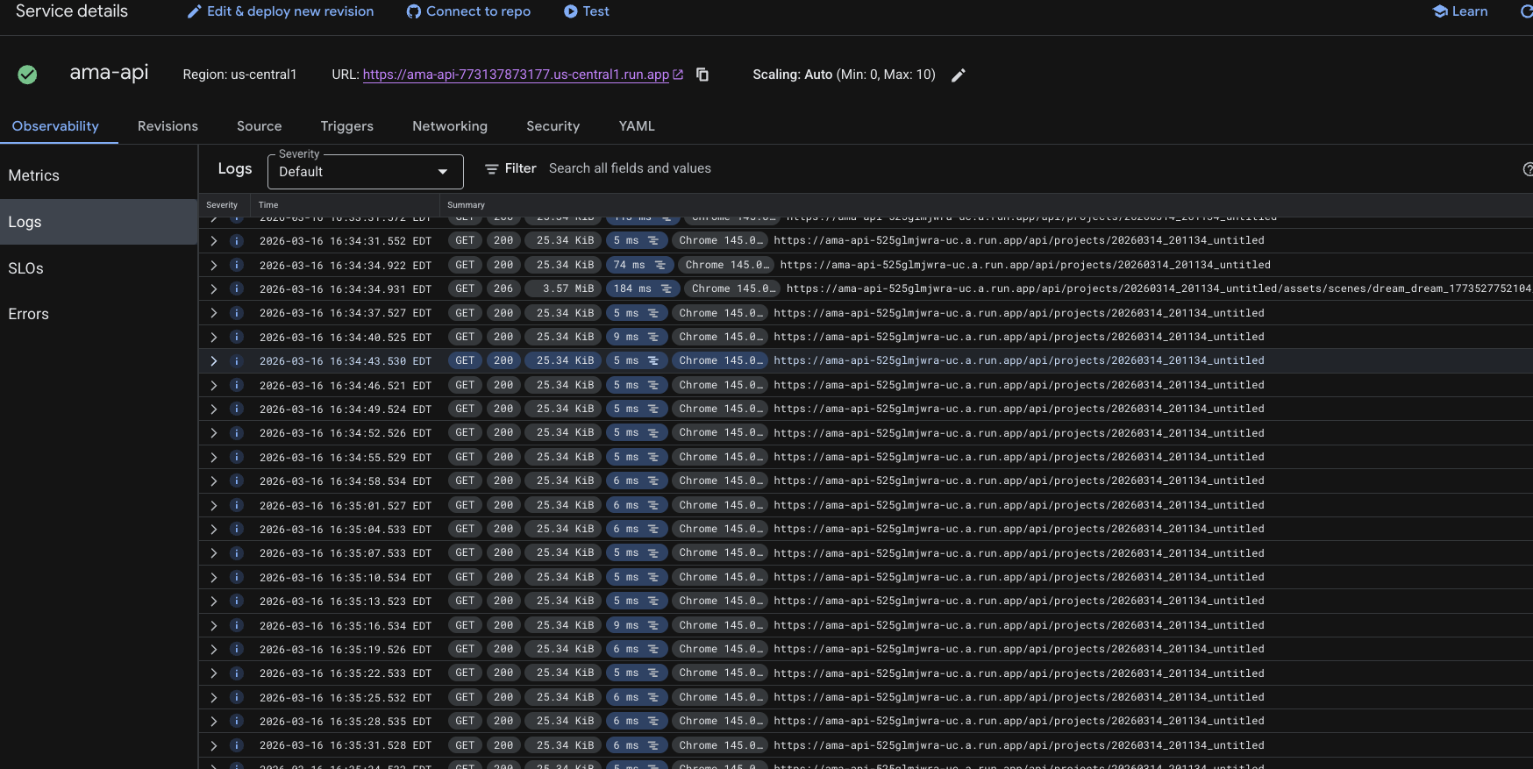
Task: Click the external link icon next to the URL
Action: 678,75
